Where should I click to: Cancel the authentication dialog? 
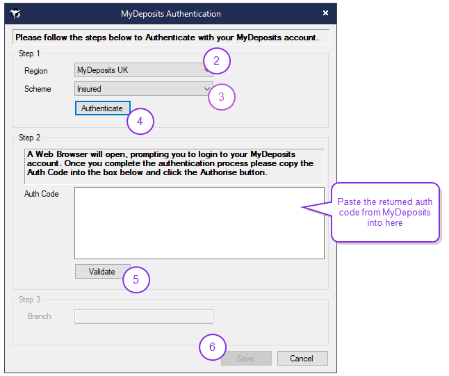tap(302, 359)
